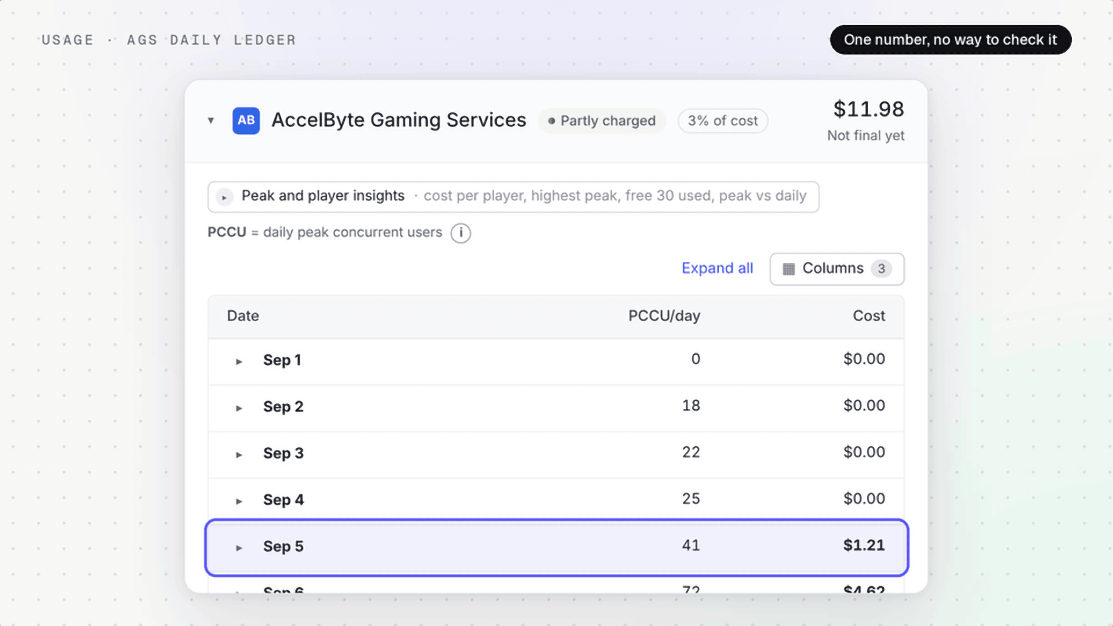Open the Columns picker button
This screenshot has width=1113, height=626.
click(x=836, y=269)
